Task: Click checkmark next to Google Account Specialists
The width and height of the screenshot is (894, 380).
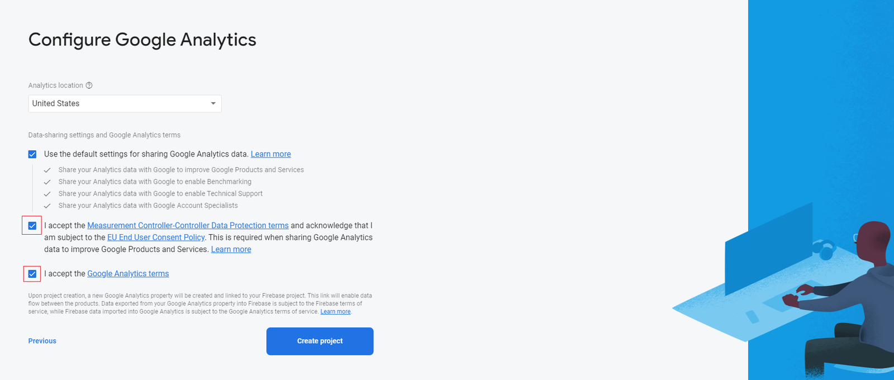Action: coord(47,206)
